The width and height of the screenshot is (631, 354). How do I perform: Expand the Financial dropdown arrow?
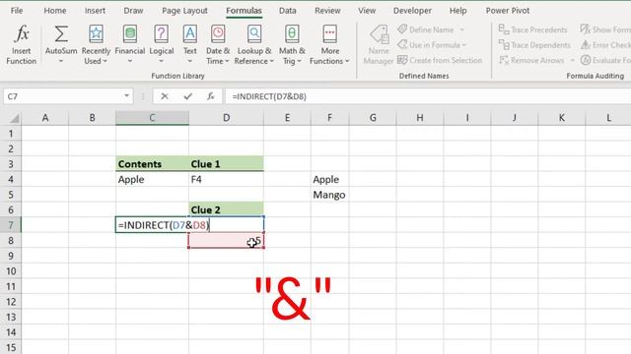pyautogui.click(x=129, y=61)
